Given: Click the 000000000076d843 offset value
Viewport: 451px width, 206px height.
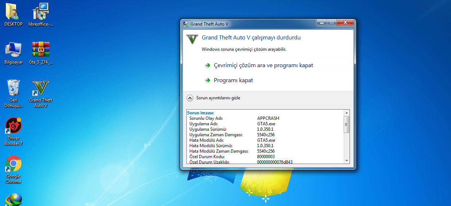Looking at the screenshot, I should tap(275, 162).
